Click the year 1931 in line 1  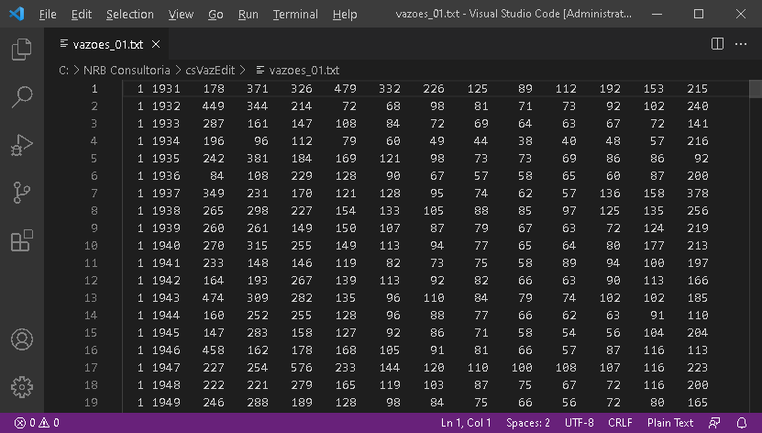click(x=166, y=89)
